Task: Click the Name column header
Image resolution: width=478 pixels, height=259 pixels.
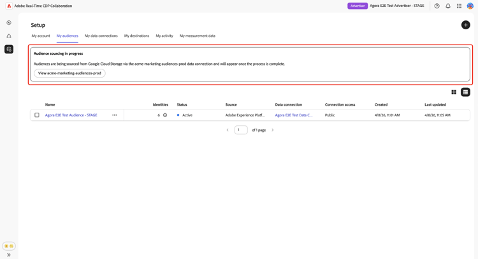Action: tap(50, 105)
